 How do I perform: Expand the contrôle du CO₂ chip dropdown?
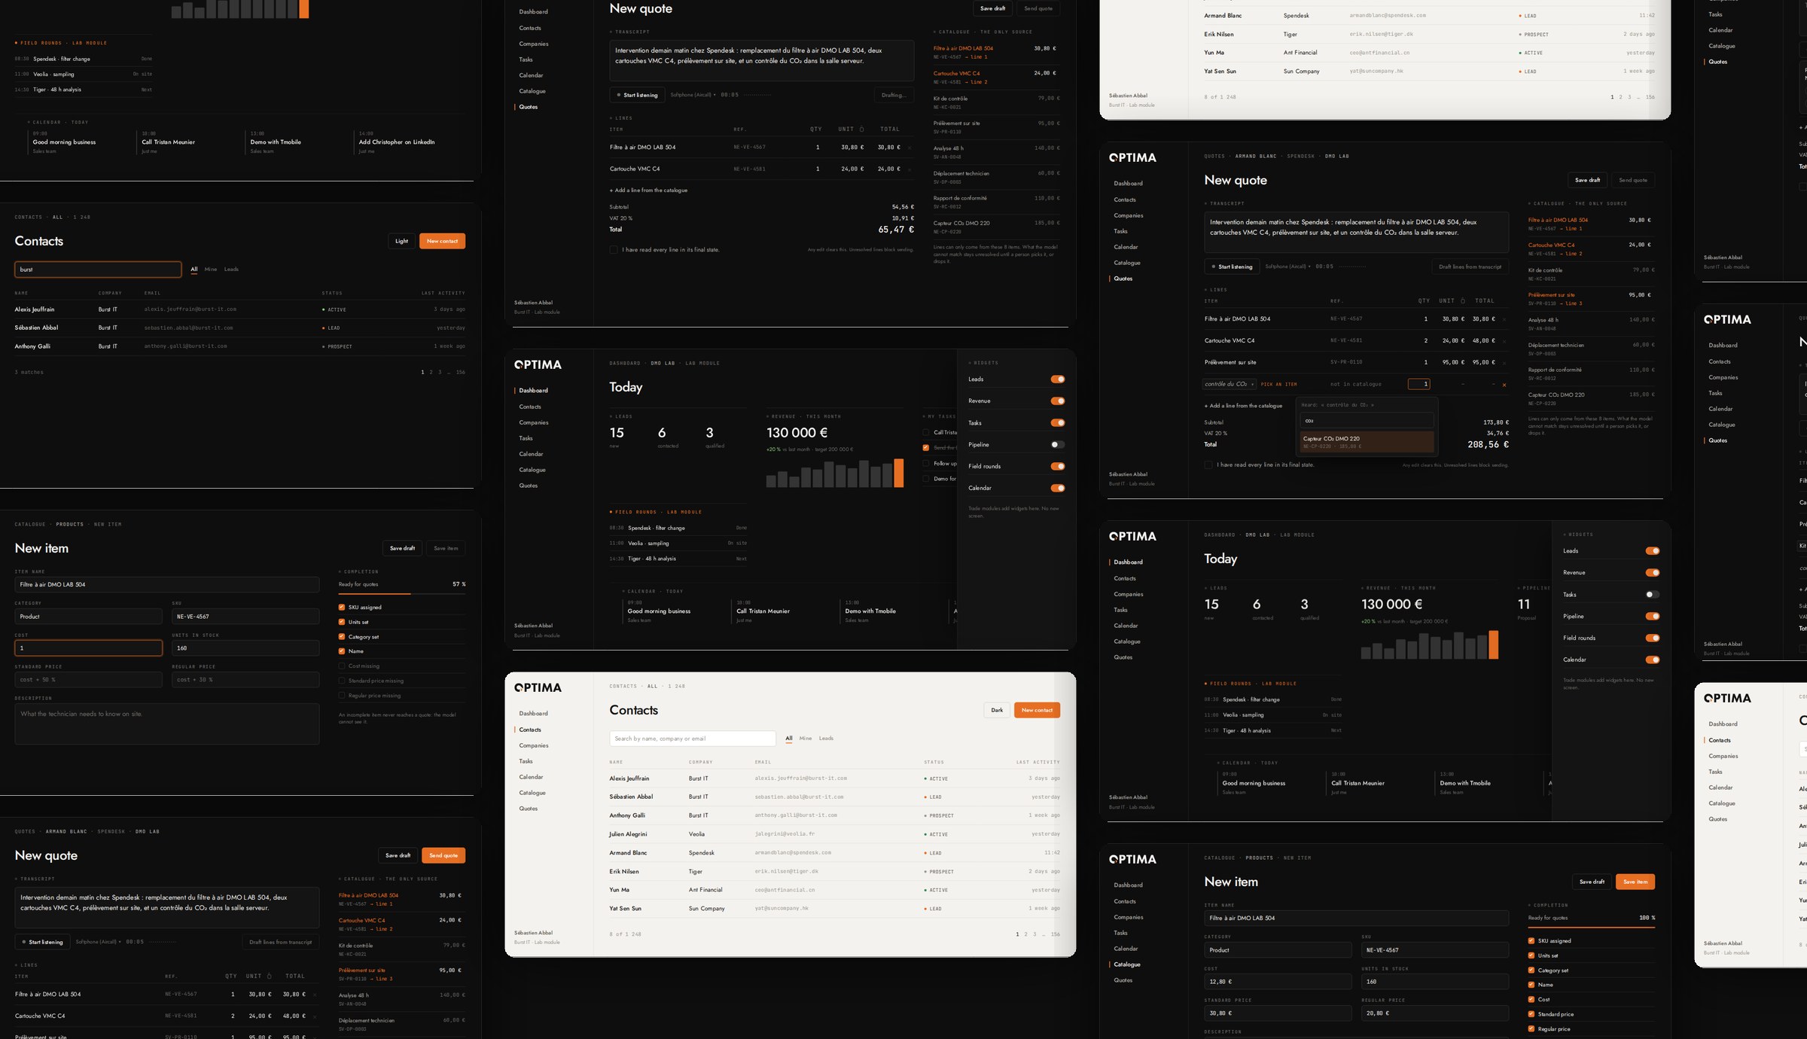click(x=1230, y=384)
